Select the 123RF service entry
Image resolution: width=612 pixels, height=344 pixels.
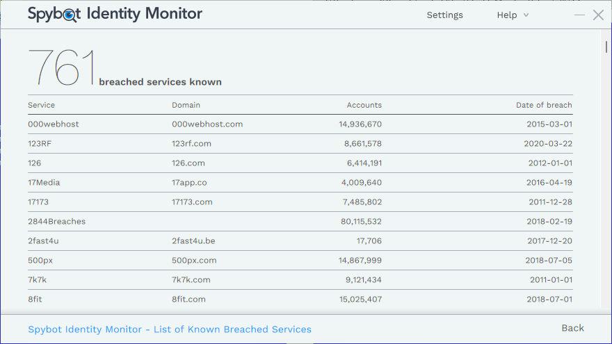[40, 144]
